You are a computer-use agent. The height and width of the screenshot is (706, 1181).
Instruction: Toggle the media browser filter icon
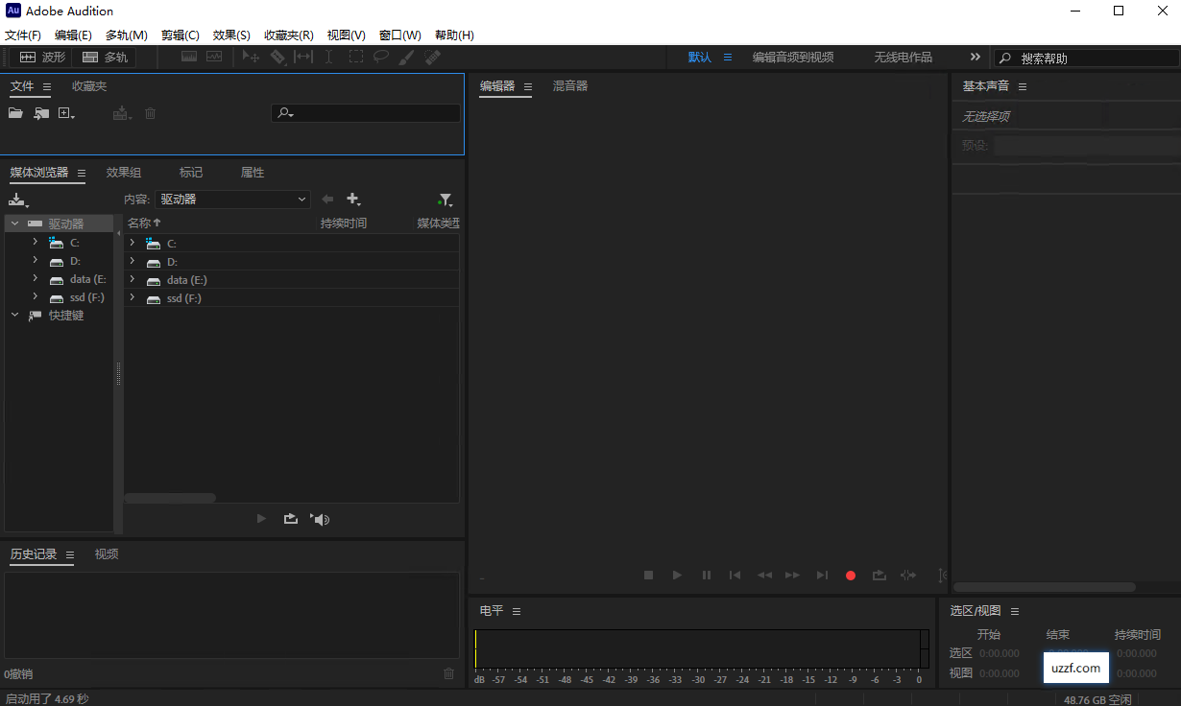(445, 199)
